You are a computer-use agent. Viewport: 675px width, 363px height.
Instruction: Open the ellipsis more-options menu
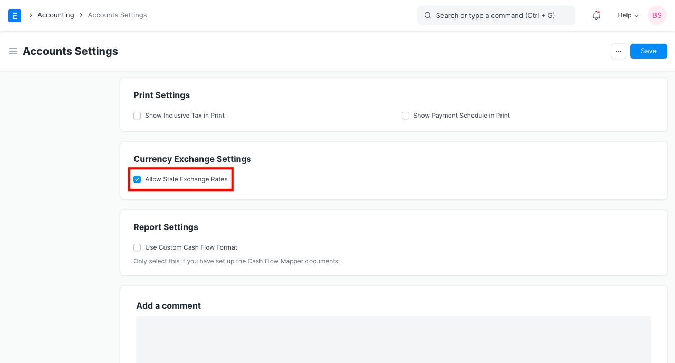tap(619, 51)
